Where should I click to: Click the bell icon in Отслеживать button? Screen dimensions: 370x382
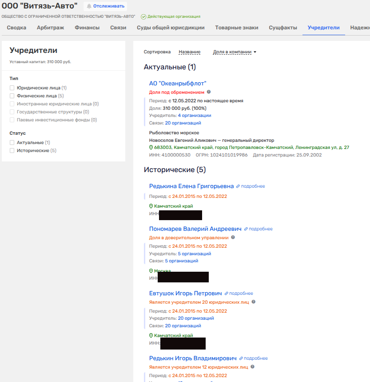(x=89, y=6)
